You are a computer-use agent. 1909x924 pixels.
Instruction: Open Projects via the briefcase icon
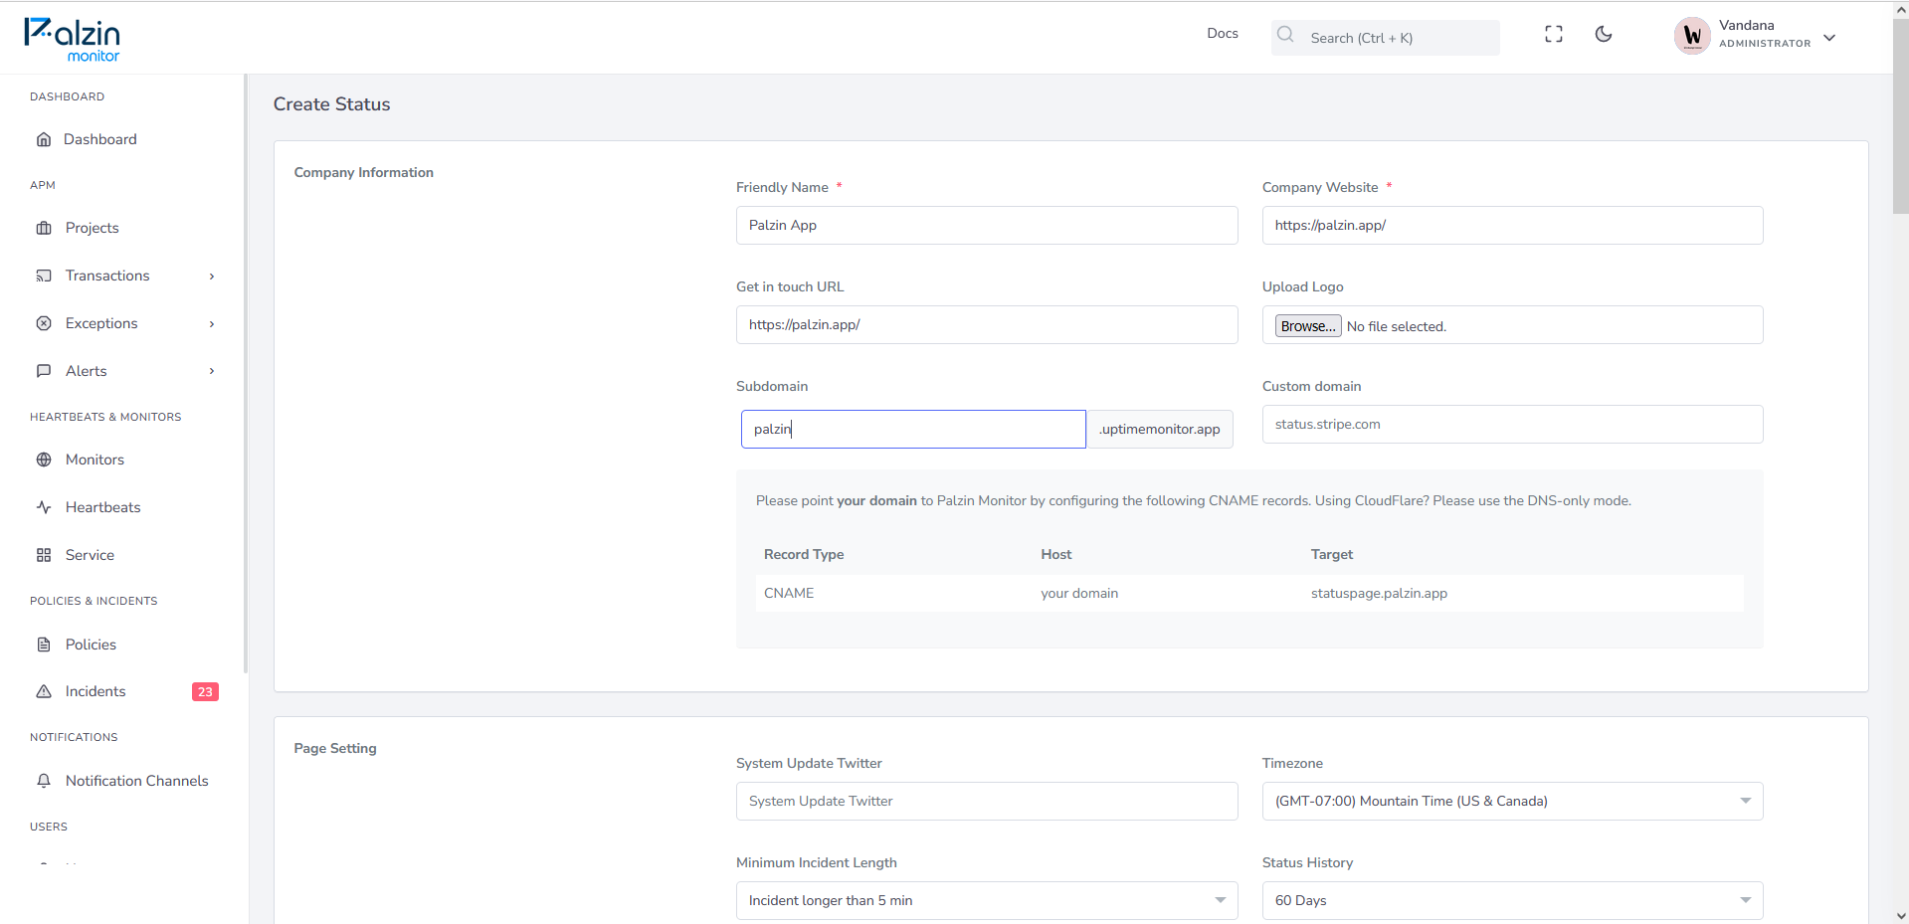tap(44, 228)
